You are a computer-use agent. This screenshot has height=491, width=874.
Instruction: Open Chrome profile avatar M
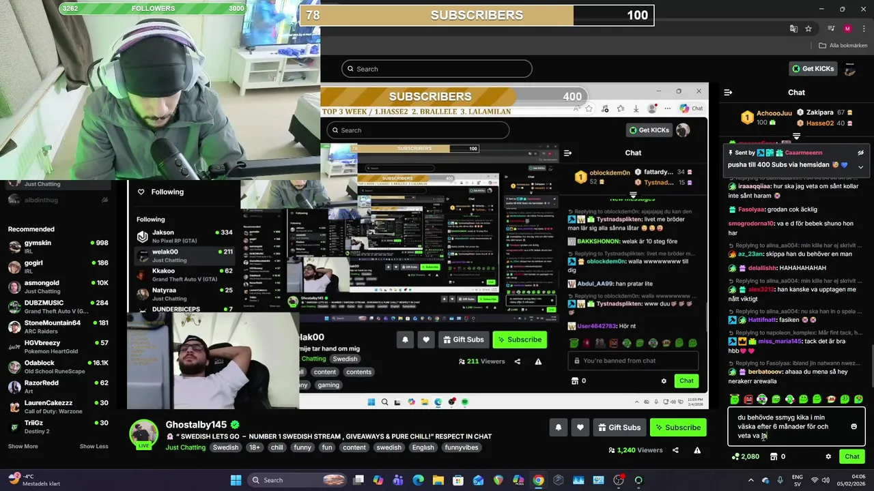coord(847,29)
